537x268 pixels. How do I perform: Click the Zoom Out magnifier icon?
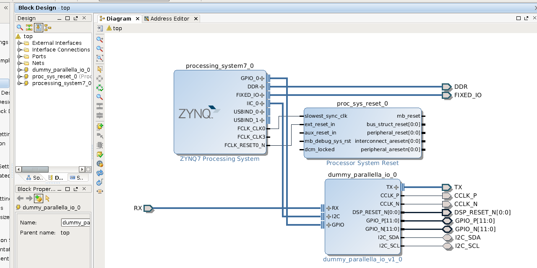pyautogui.click(x=100, y=49)
